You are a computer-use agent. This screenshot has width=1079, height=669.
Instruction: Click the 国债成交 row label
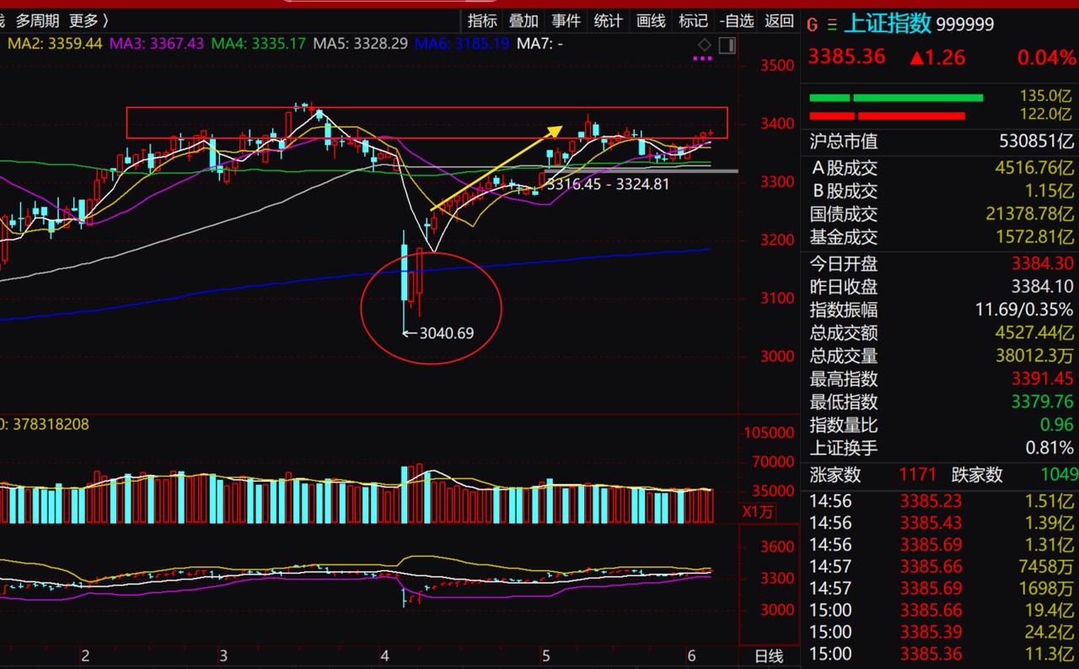coord(844,214)
